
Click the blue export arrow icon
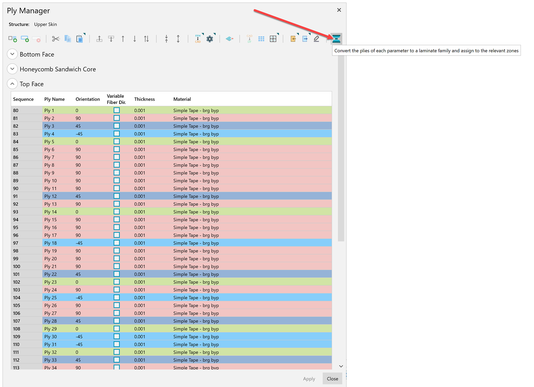click(305, 39)
